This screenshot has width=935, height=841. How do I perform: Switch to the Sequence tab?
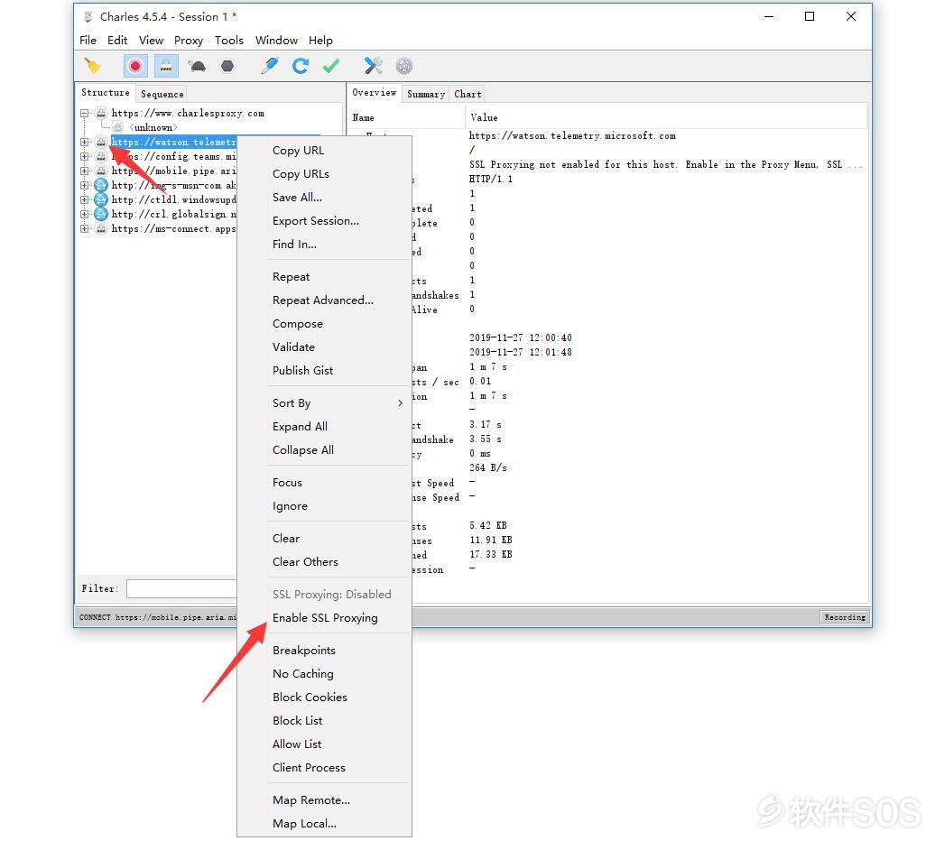162,94
